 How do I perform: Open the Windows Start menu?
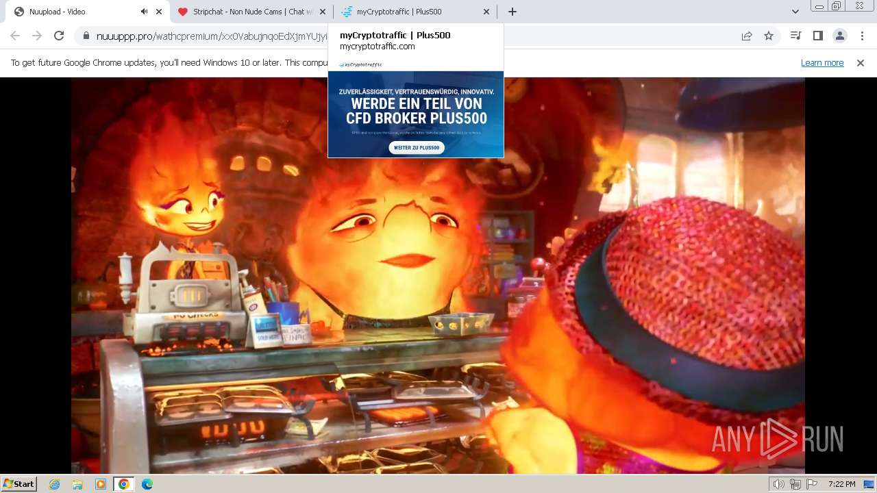[x=18, y=483]
